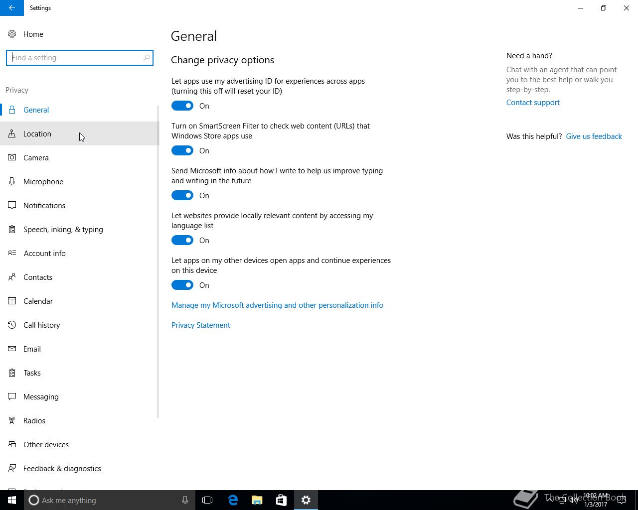638x510 pixels.
Task: Open Manage my Microsoft advertising link
Action: pyautogui.click(x=277, y=305)
